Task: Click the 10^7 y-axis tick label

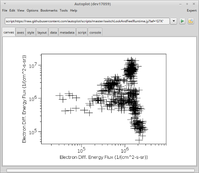Action: [33, 65]
